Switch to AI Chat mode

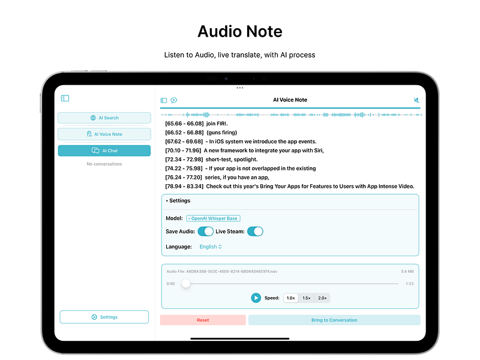coord(104,150)
